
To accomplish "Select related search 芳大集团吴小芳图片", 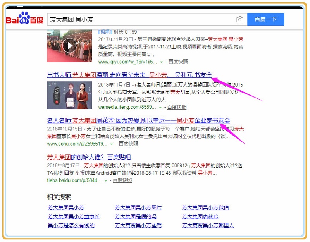I will (138, 208).
